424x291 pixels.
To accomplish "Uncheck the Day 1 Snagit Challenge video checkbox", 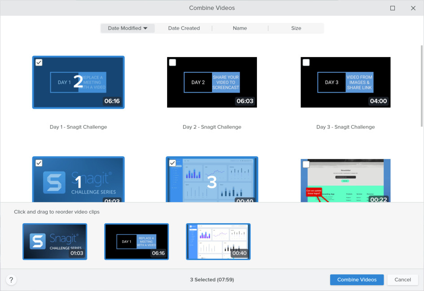I will tap(39, 62).
